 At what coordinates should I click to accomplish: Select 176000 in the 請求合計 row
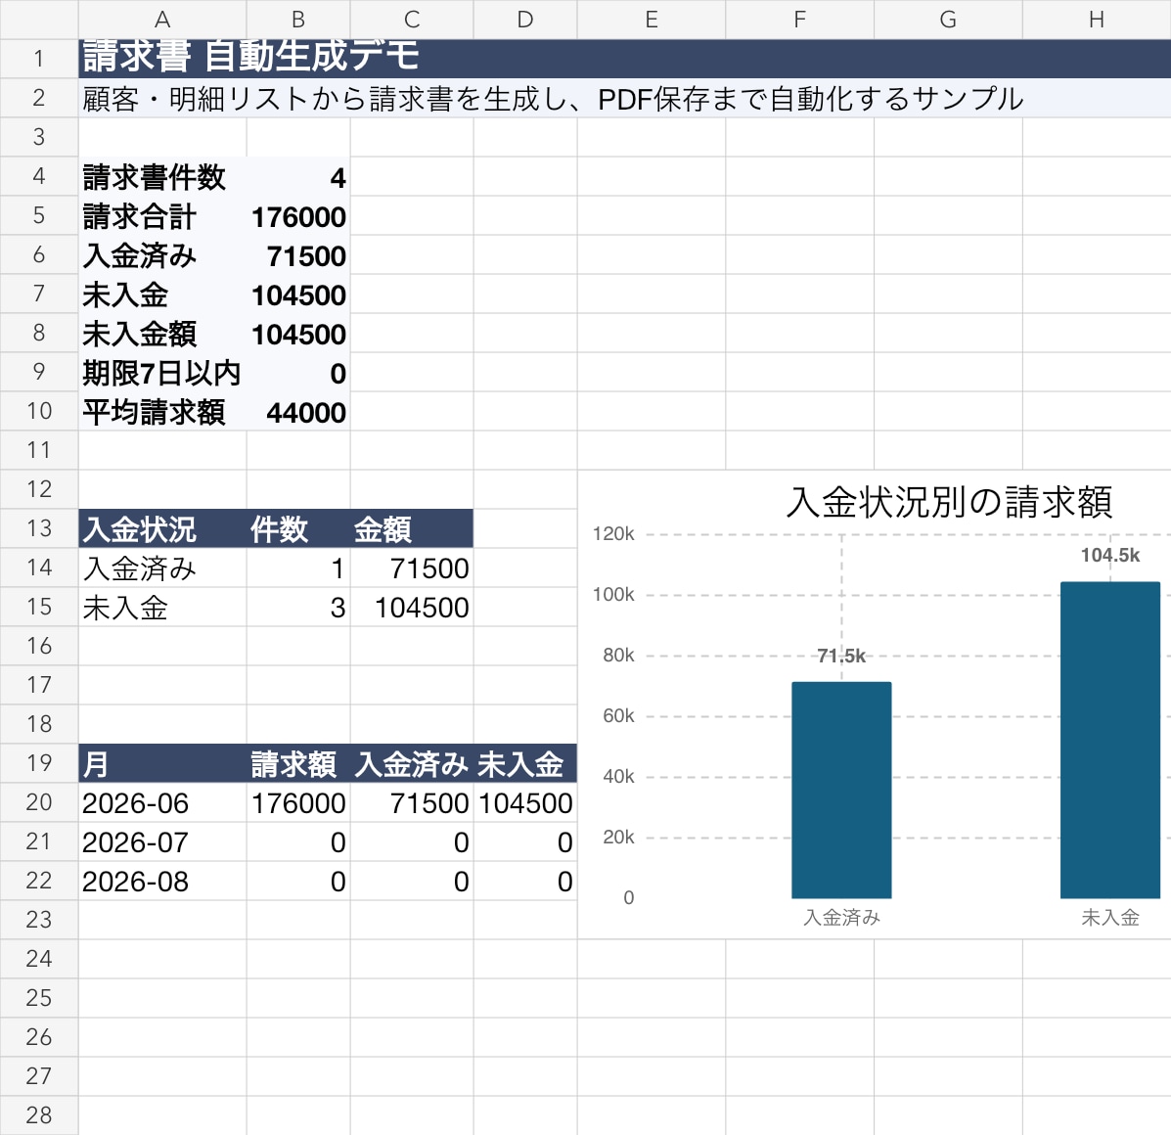point(298,215)
